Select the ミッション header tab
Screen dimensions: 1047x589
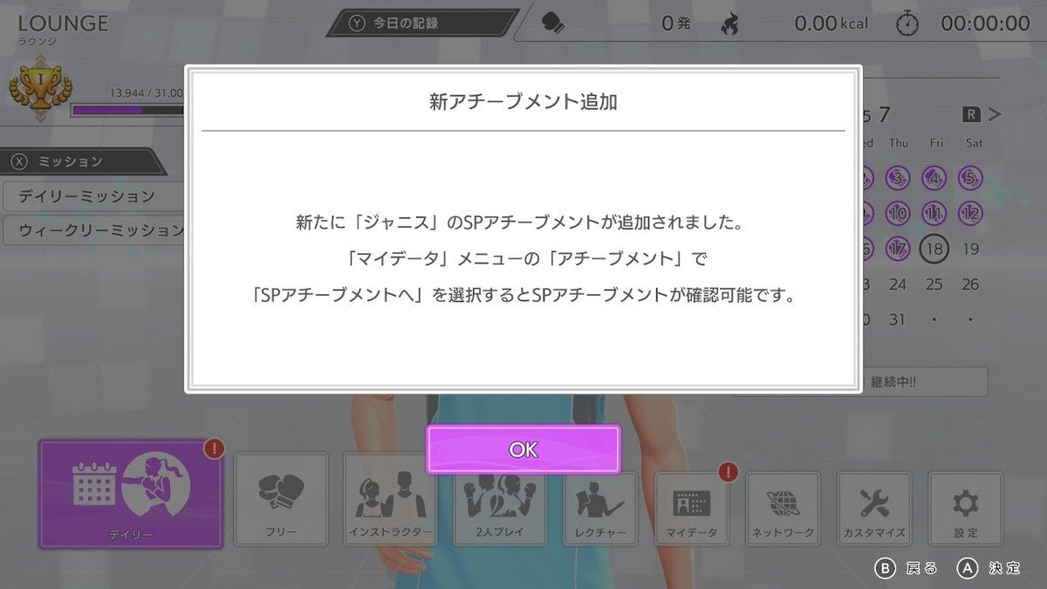point(83,161)
